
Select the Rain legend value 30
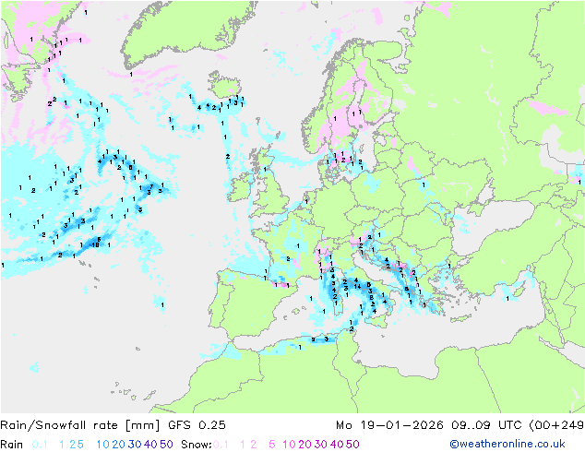coord(135,445)
